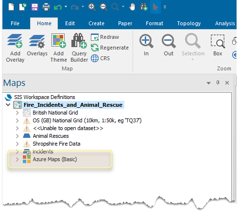239x216 pixels.
Task: Open the CRS globe option
Action: 100,58
